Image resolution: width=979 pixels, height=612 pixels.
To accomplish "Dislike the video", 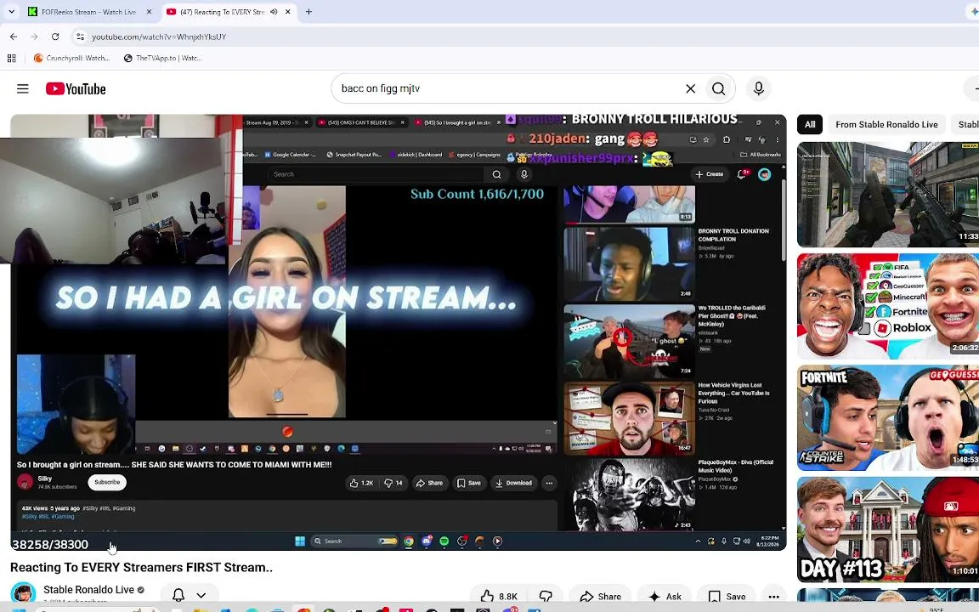I will point(546,597).
